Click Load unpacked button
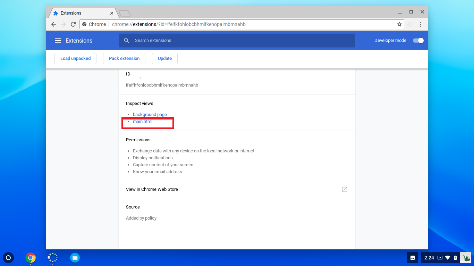The height and width of the screenshot is (266, 474). tap(76, 59)
